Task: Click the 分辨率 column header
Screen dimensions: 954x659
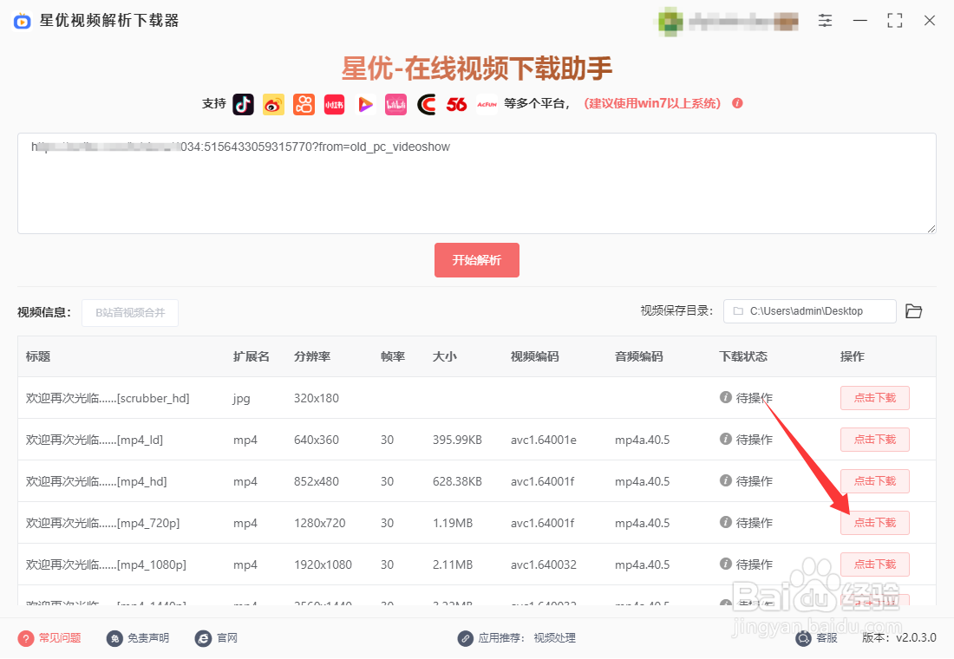Action: 312,356
